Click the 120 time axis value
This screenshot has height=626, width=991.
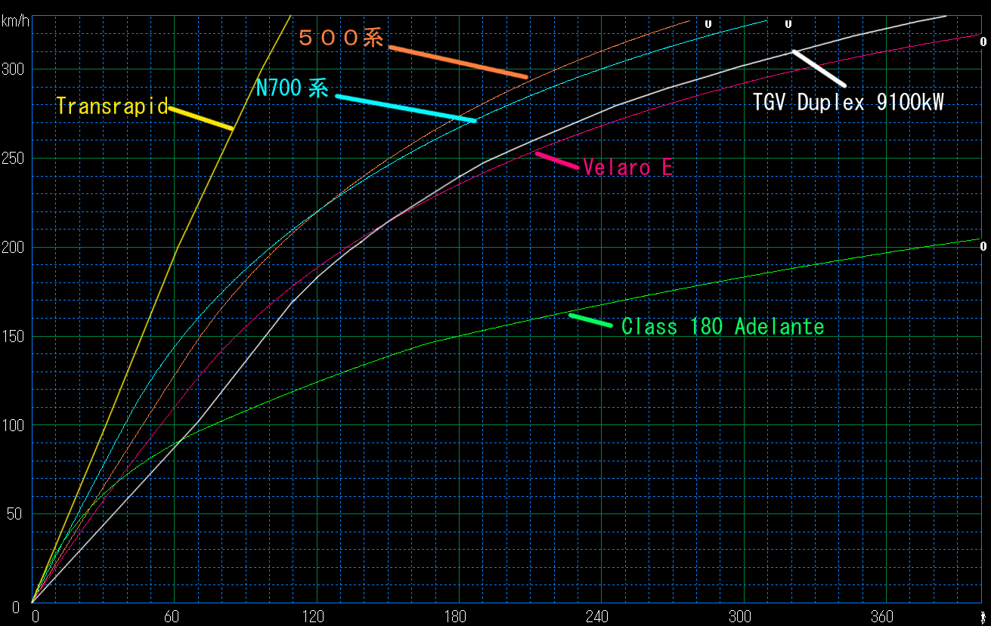(x=316, y=615)
